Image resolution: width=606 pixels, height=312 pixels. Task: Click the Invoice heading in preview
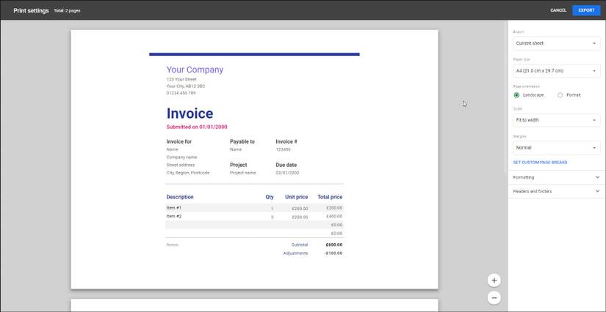coord(190,114)
